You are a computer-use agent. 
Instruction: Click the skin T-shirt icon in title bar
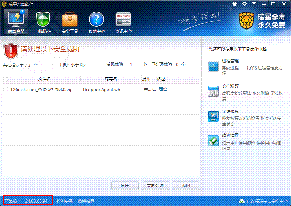(235, 4)
